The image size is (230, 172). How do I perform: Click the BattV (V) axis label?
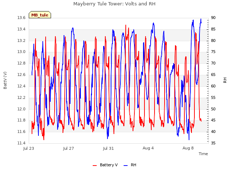tap(5, 80)
